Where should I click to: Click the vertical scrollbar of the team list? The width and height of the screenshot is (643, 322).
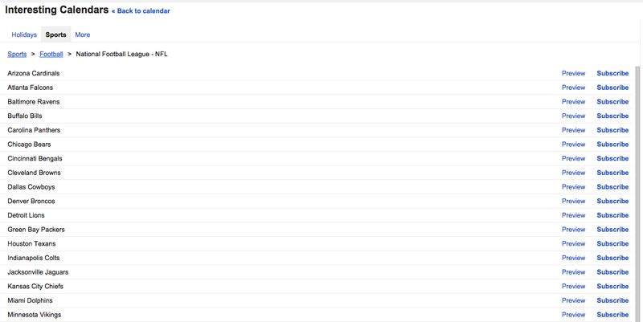point(637,194)
